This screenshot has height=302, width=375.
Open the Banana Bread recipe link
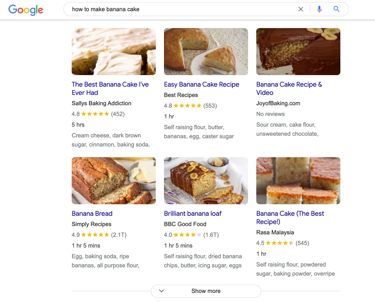pyautogui.click(x=92, y=214)
